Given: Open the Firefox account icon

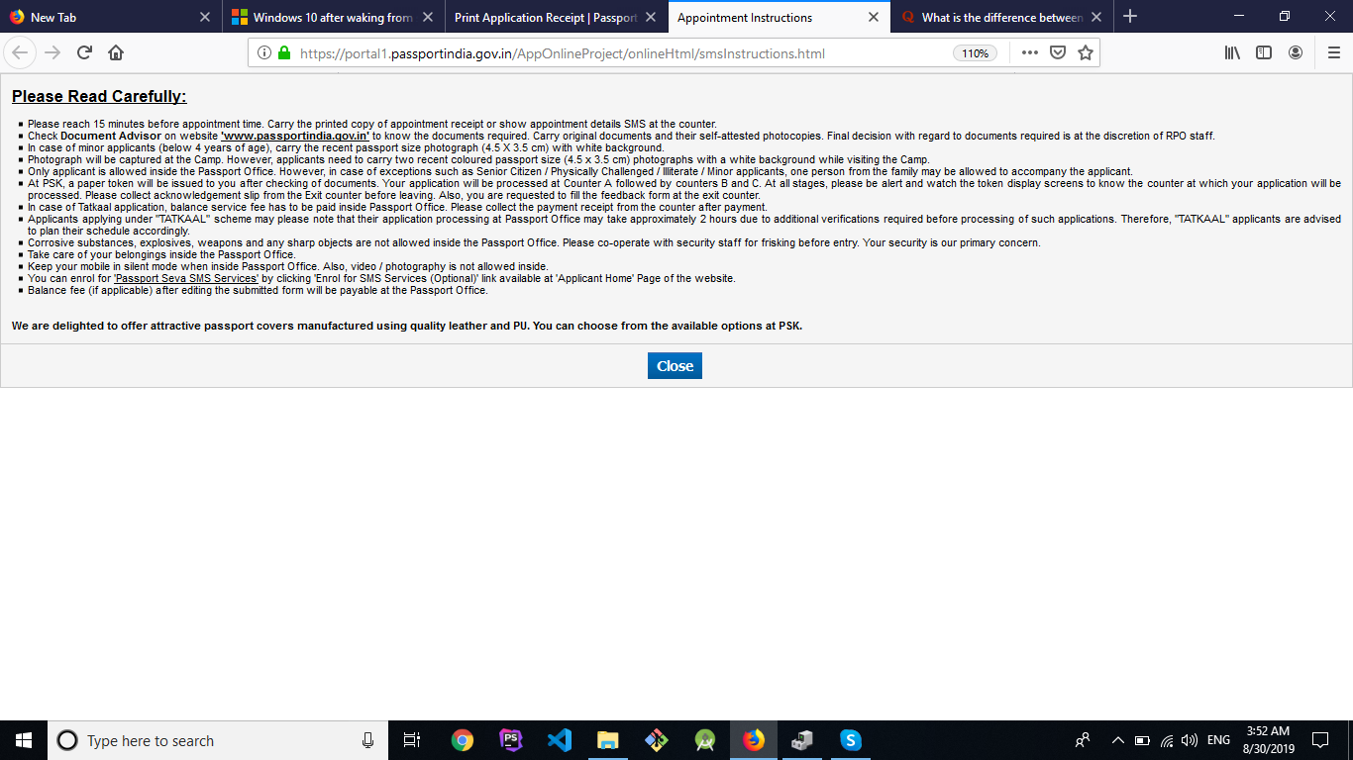Looking at the screenshot, I should pyautogui.click(x=1296, y=53).
